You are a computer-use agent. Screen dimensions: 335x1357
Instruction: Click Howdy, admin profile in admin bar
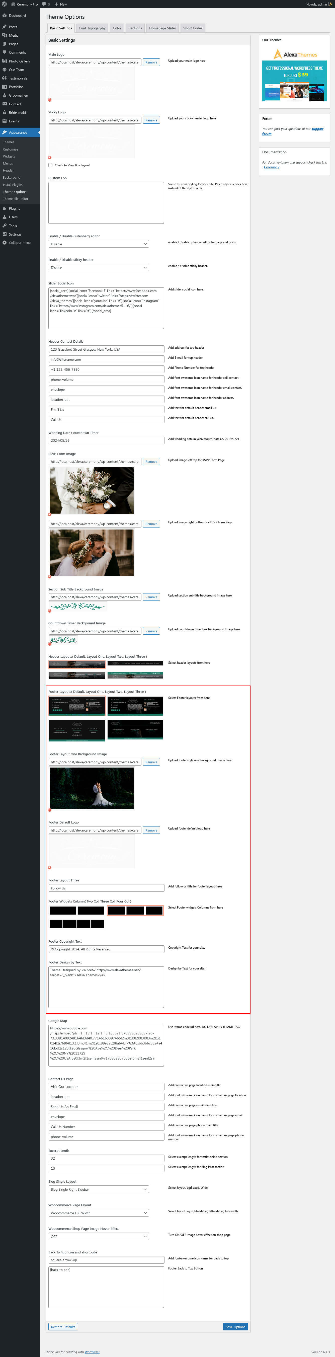click(x=319, y=4)
